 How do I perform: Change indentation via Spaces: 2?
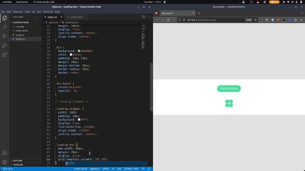(95, 169)
